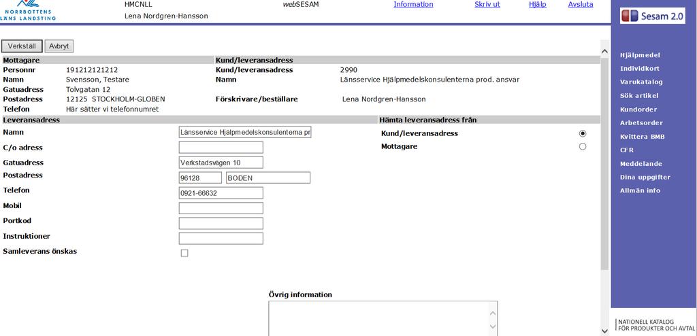This screenshot has width=697, height=336.
Task: Select Sök artikel in the sidebar
Action: [x=639, y=95]
